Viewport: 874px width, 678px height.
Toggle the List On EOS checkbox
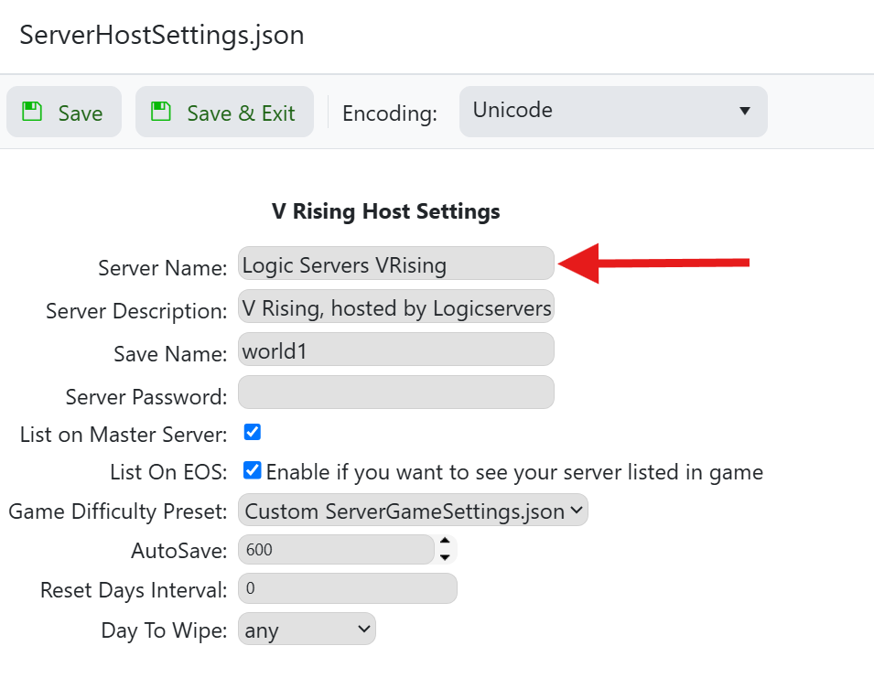coord(253,470)
